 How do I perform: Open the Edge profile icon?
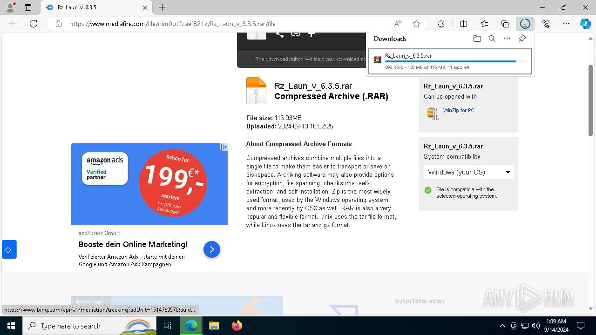[10, 7]
